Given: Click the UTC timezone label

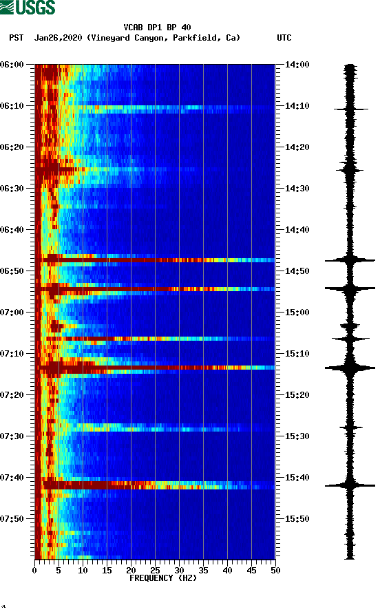Looking at the screenshot, I should (284, 38).
